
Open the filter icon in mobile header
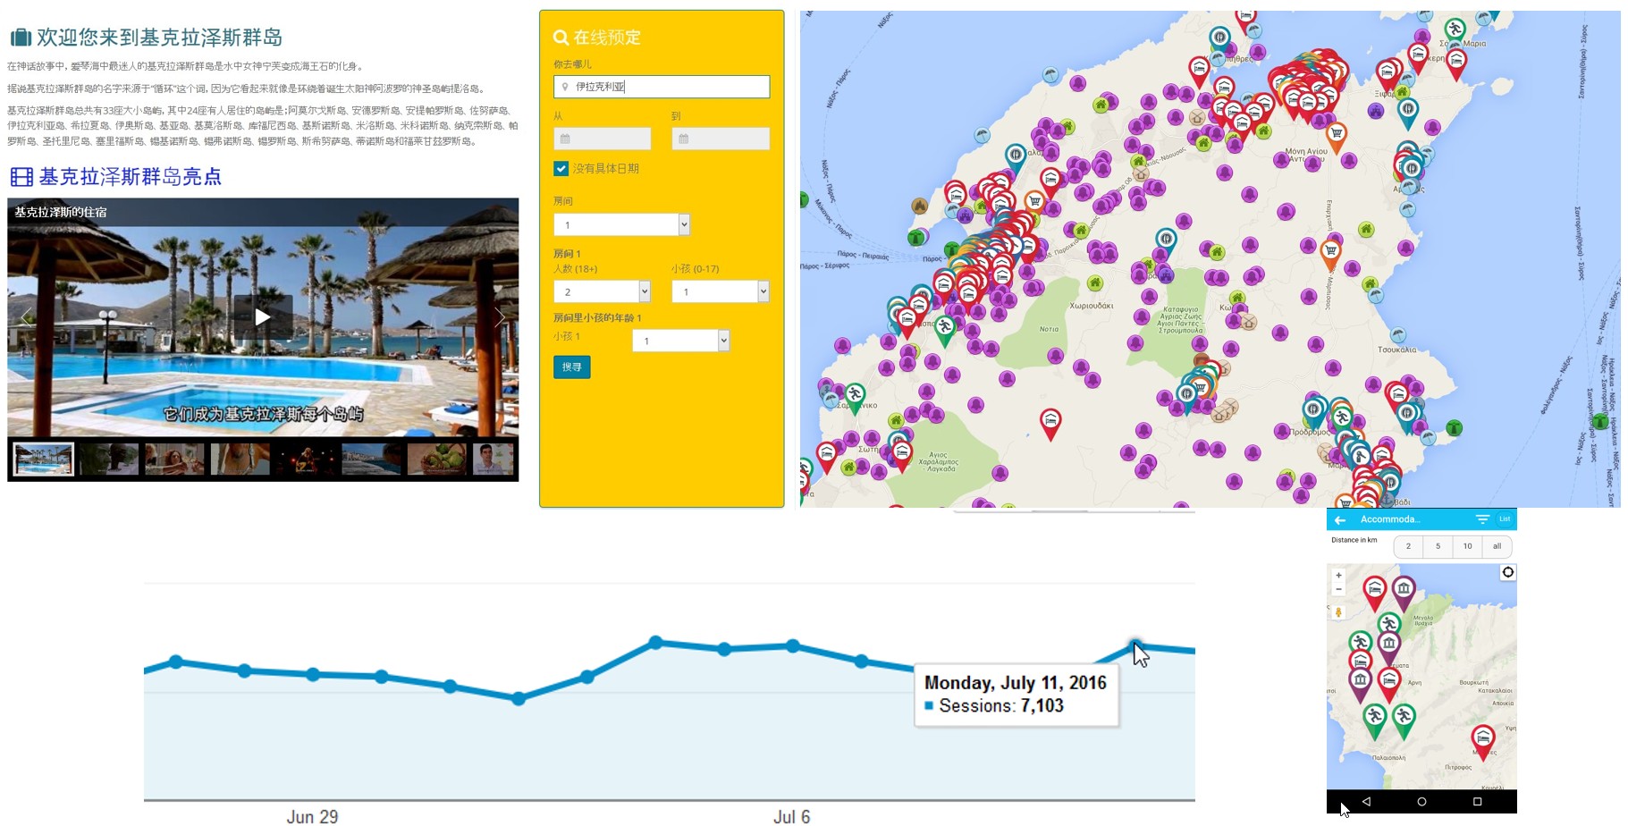coord(1482,519)
